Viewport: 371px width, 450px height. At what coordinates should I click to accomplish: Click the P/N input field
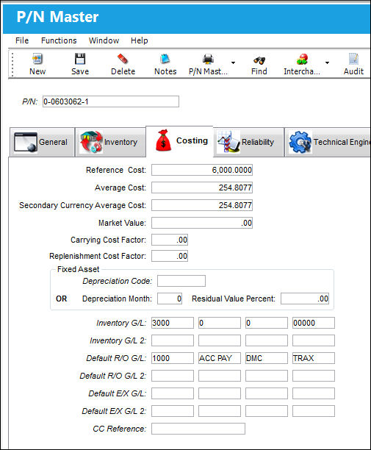click(x=111, y=101)
